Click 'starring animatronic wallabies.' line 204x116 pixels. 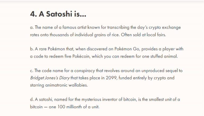tap(59, 85)
